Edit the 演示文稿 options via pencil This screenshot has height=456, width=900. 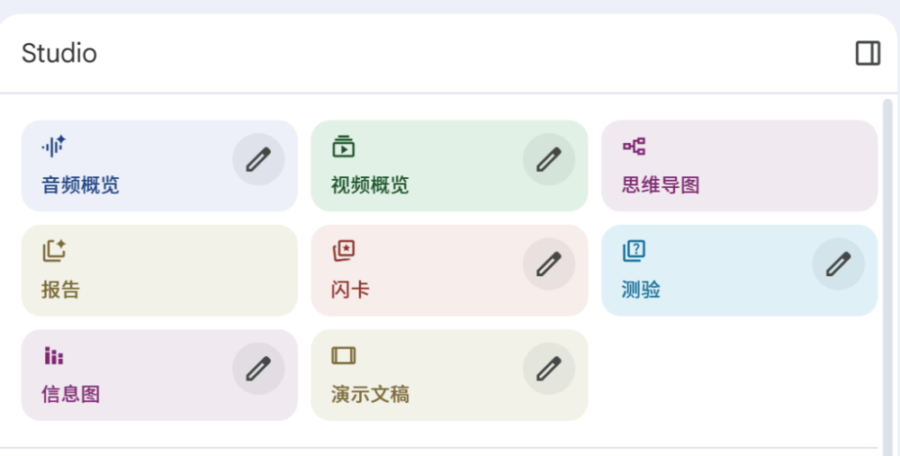548,369
